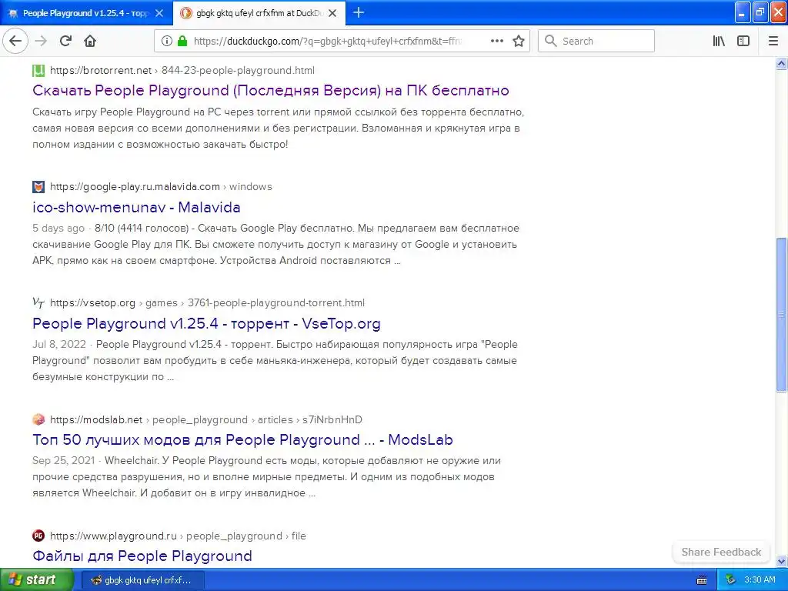
Task: Select the gbgk gktq DuckDuckGo tab
Action: pyautogui.click(x=259, y=13)
